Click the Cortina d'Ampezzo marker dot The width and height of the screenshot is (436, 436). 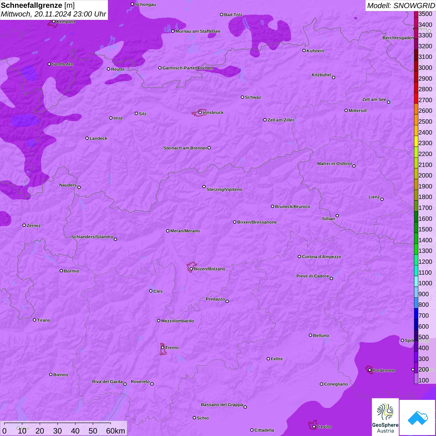tap(299, 257)
